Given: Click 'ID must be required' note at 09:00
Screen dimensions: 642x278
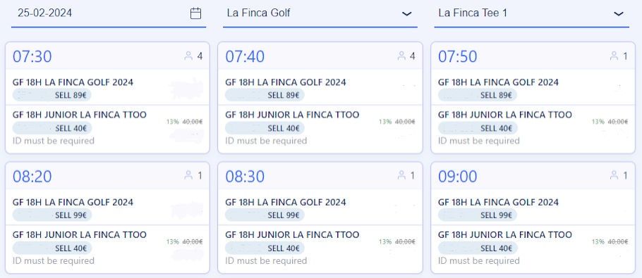Looking at the screenshot, I should [478, 261].
